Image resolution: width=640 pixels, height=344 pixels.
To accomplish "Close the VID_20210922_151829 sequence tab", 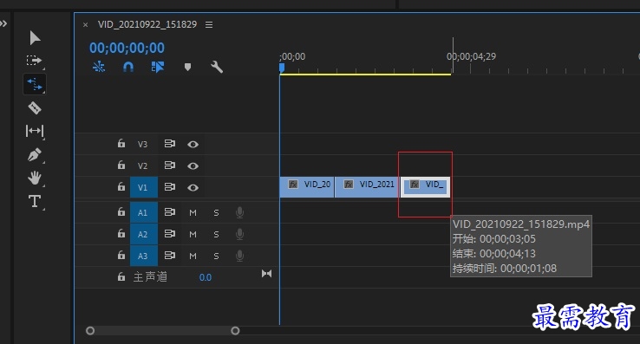I will tap(85, 25).
